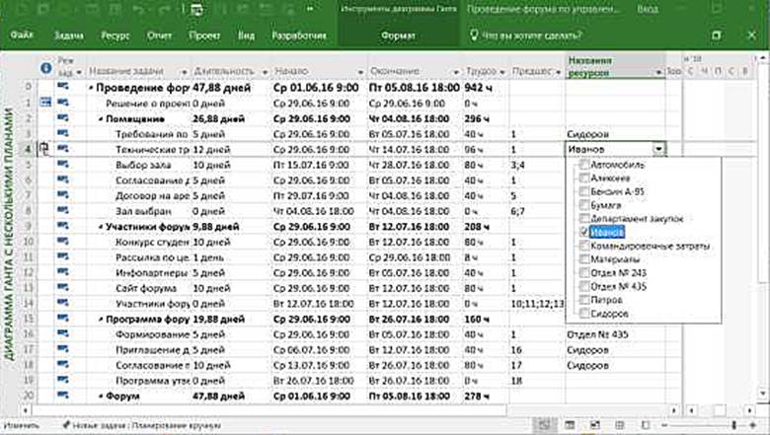Screen dimensions: 770x435
Task: Click the info indicator column header icon
Action: pos(45,69)
